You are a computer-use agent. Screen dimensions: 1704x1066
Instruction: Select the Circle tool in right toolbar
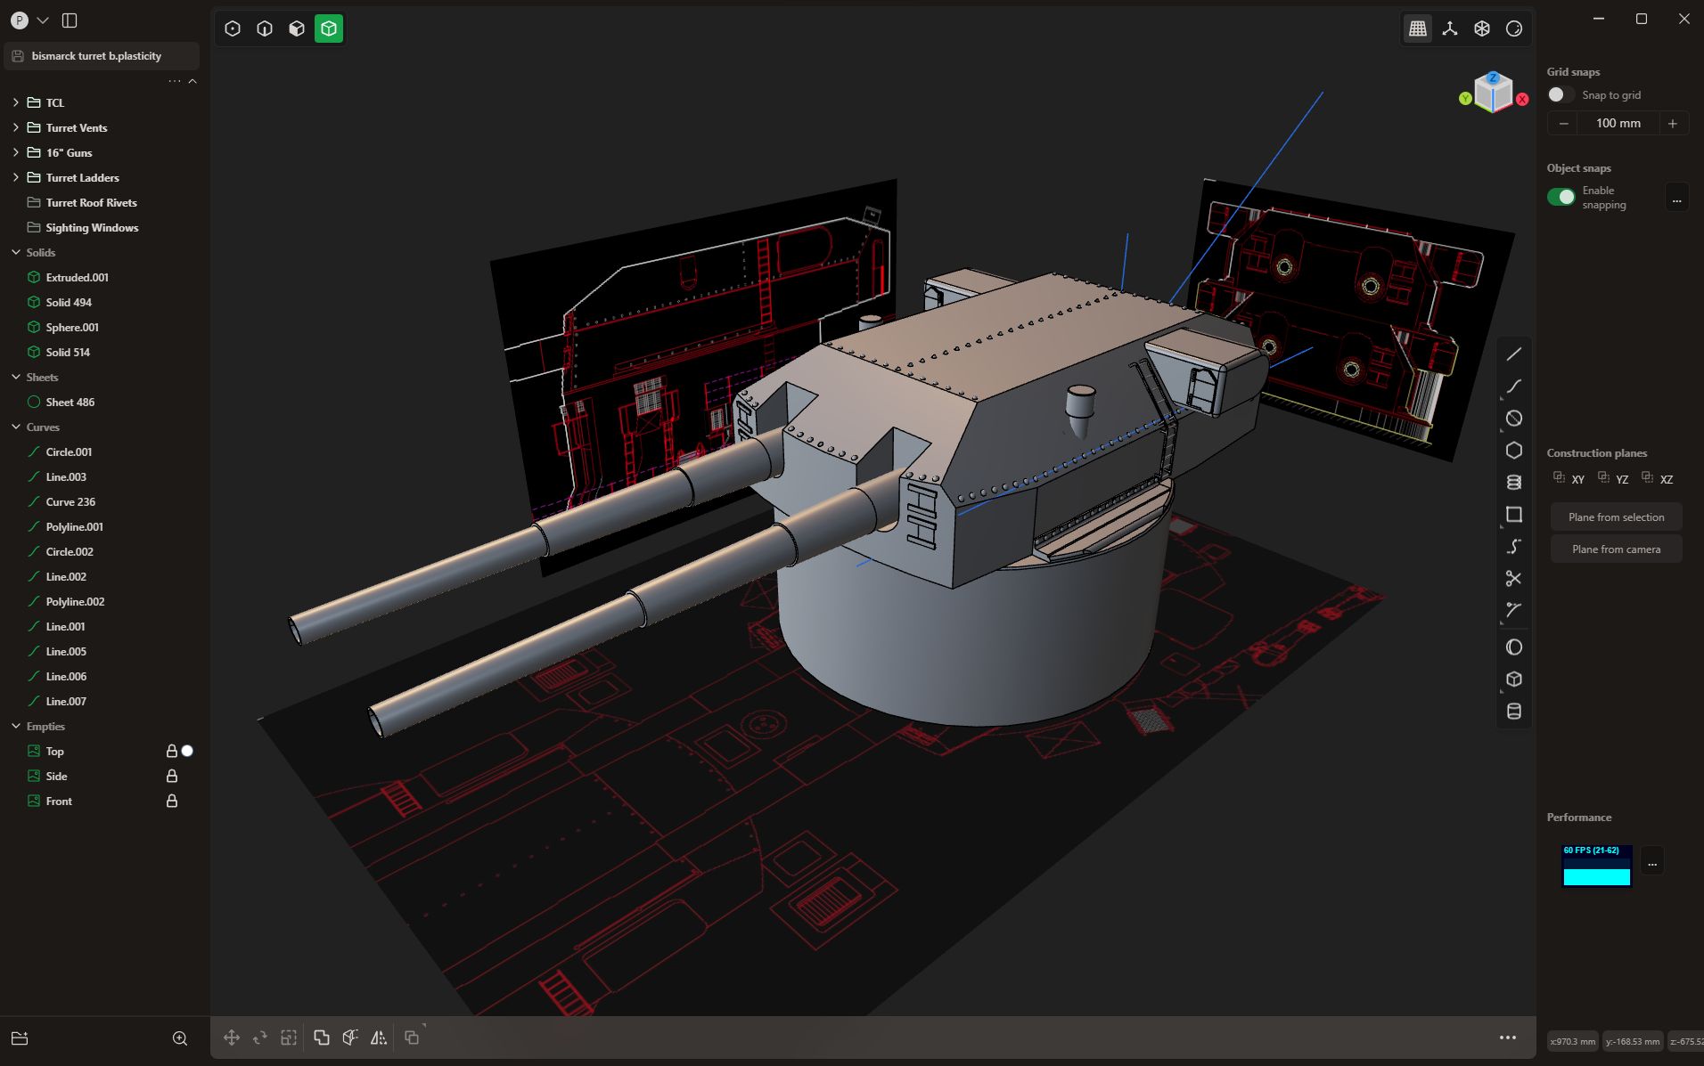pyautogui.click(x=1513, y=418)
